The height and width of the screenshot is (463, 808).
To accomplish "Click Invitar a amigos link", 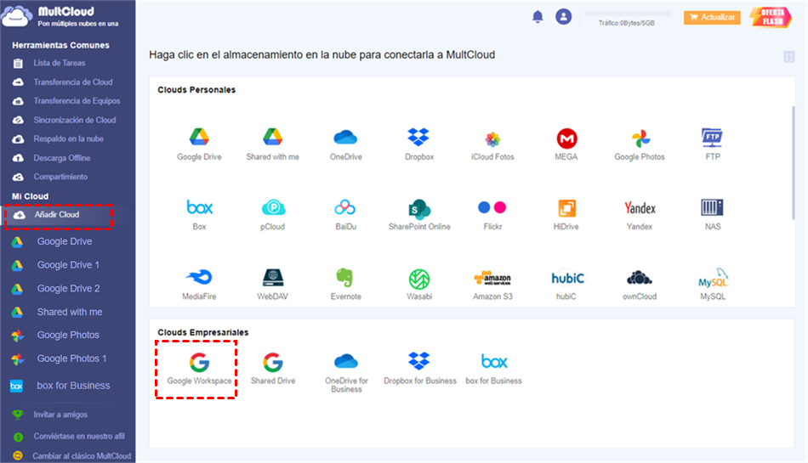I will pyautogui.click(x=60, y=415).
